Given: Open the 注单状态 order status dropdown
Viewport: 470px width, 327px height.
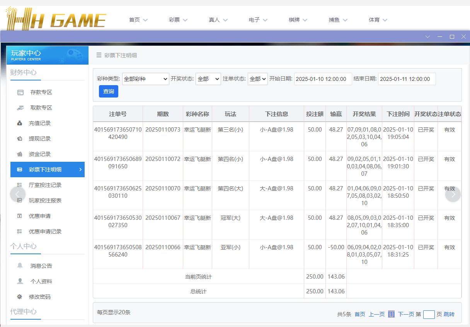Looking at the screenshot, I should (x=257, y=79).
